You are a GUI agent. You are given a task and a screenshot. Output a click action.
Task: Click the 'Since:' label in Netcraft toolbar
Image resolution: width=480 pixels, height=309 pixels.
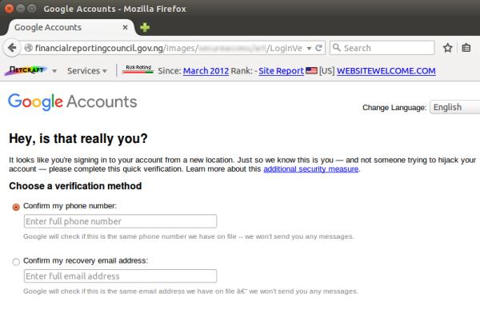tap(170, 71)
